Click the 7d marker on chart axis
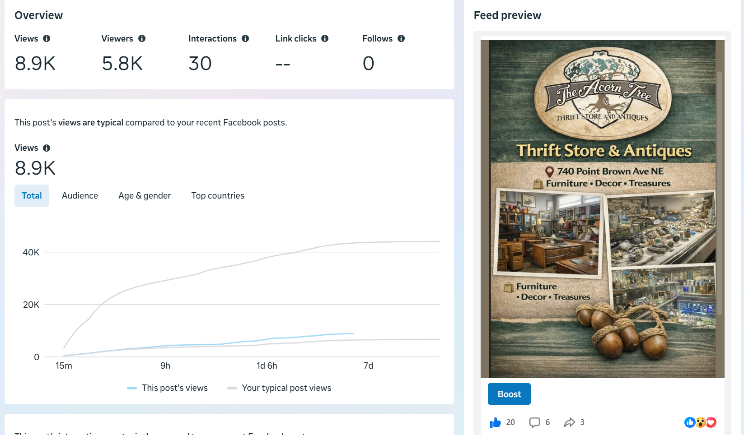The height and width of the screenshot is (435, 744). click(x=369, y=366)
